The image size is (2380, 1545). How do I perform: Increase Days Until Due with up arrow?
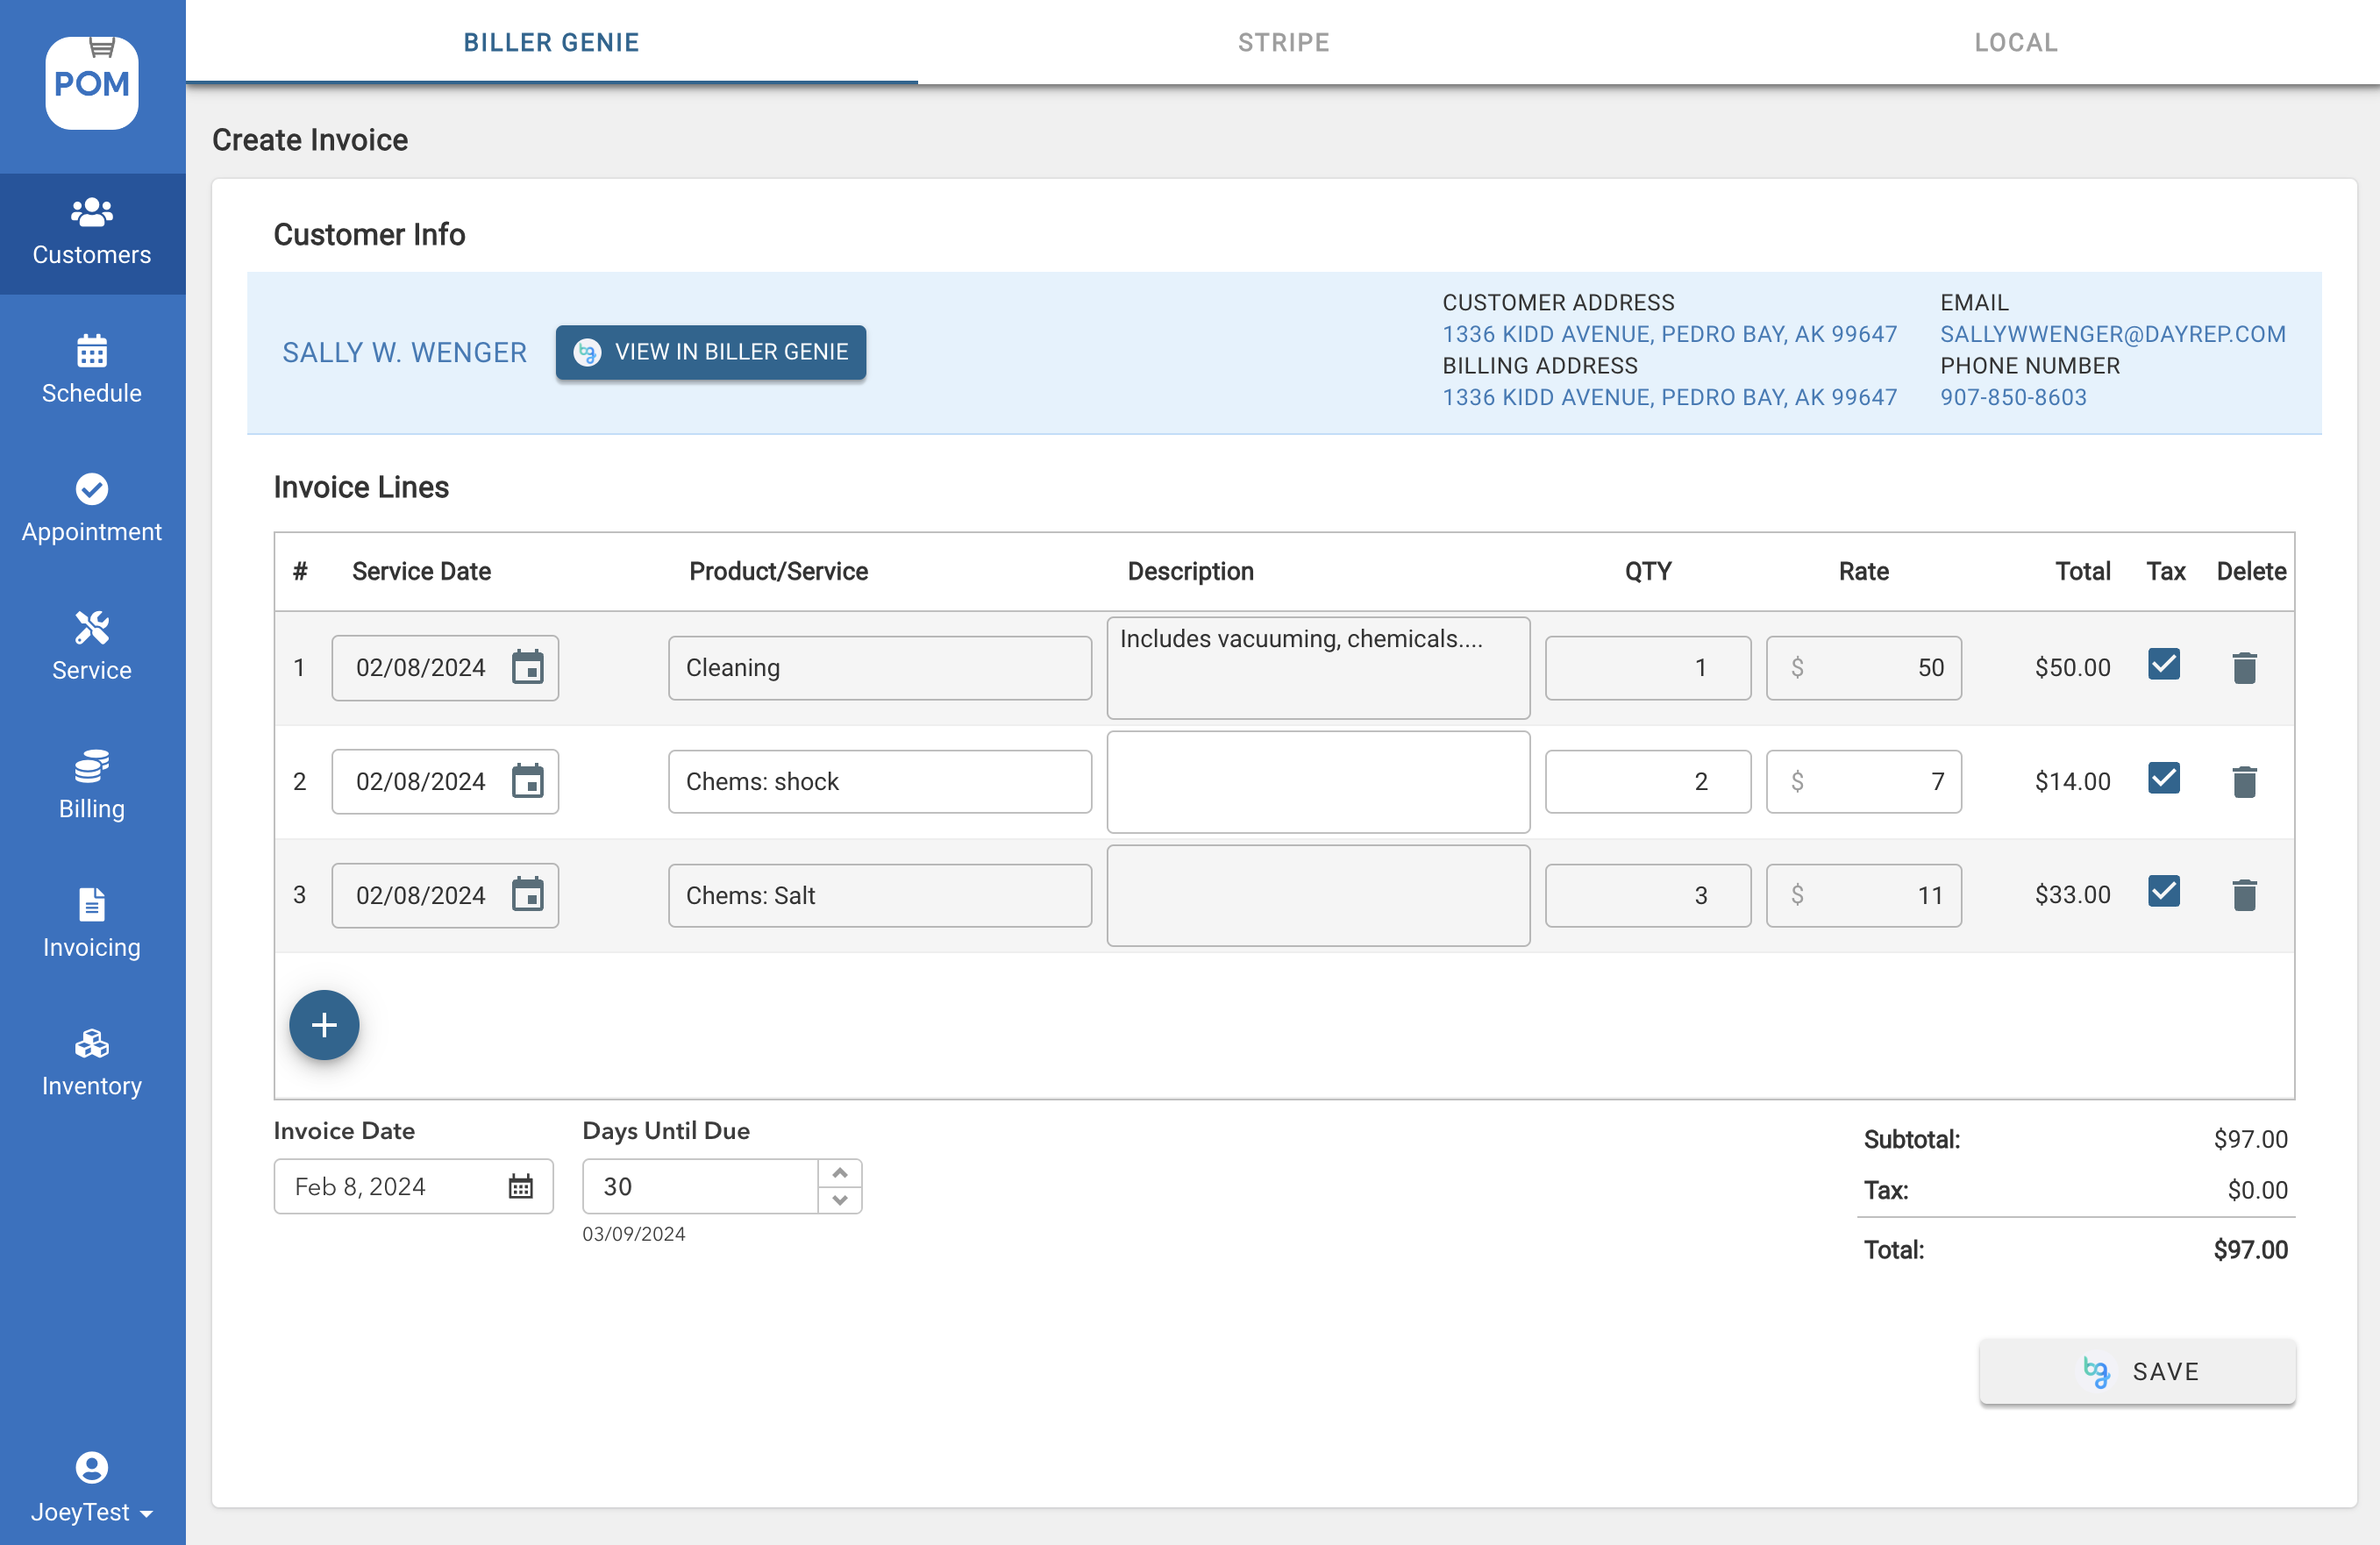840,1173
